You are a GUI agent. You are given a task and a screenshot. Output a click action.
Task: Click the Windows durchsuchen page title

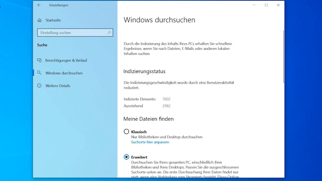(159, 20)
